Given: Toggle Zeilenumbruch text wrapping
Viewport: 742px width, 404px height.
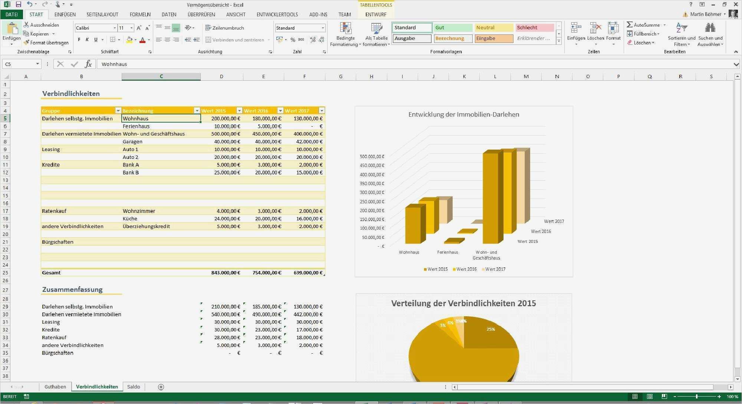Looking at the screenshot, I should [225, 28].
